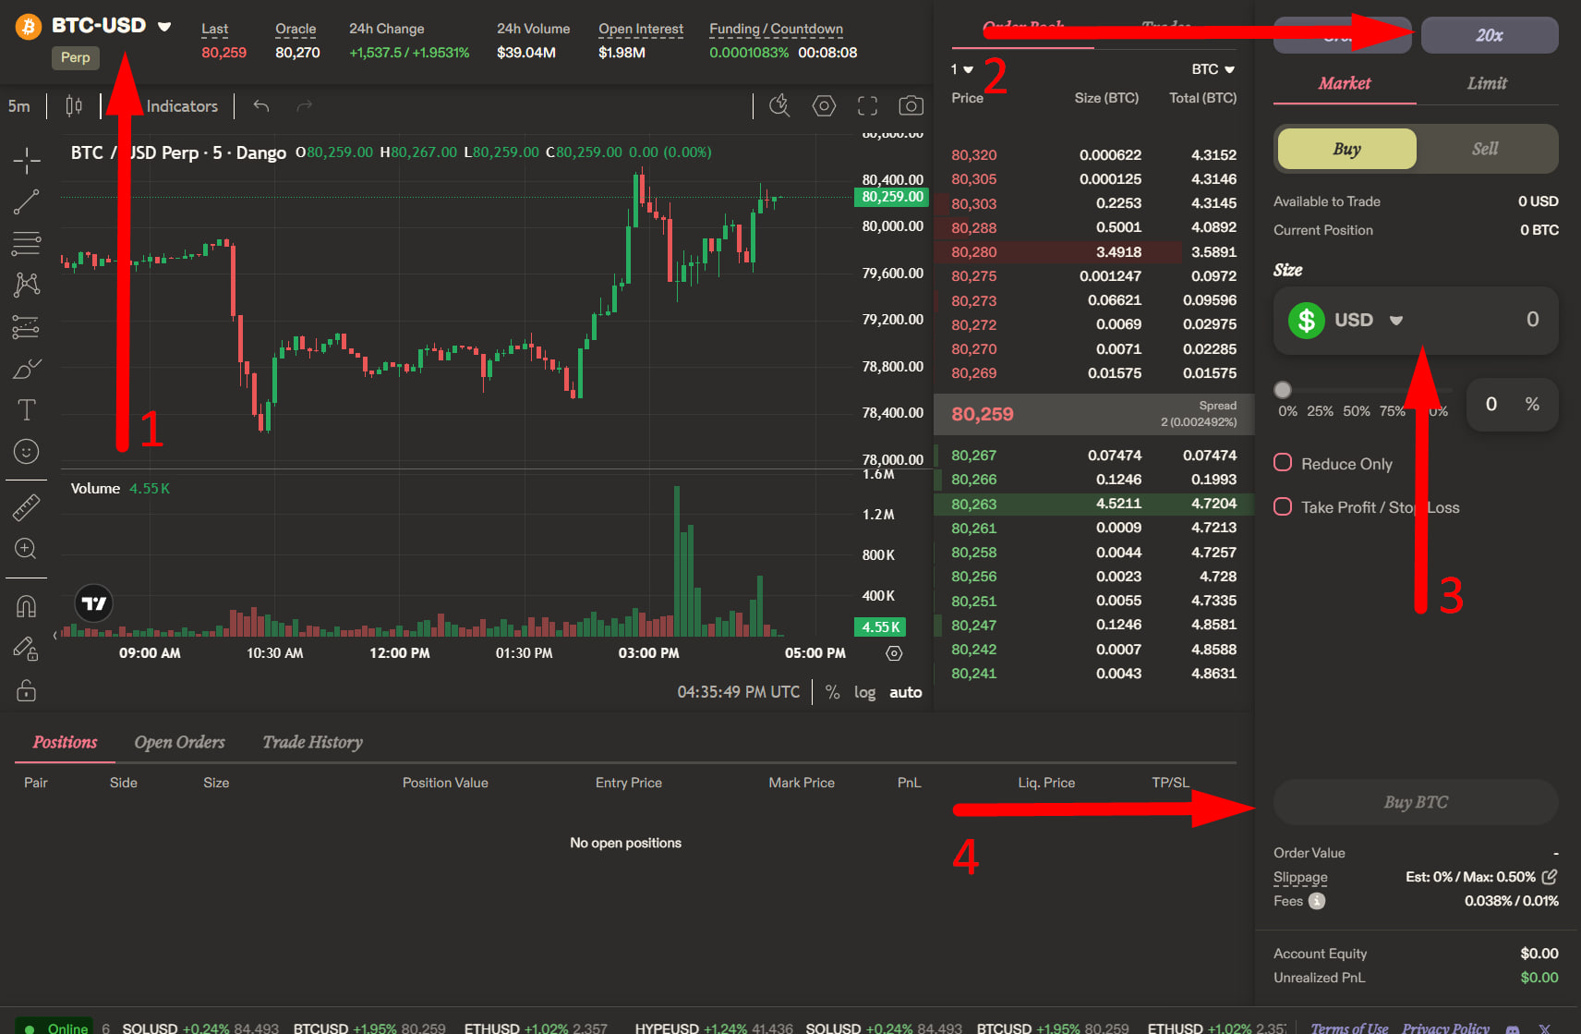The height and width of the screenshot is (1034, 1581).
Task: Open the time zone selector showing UTC
Action: coord(738,692)
